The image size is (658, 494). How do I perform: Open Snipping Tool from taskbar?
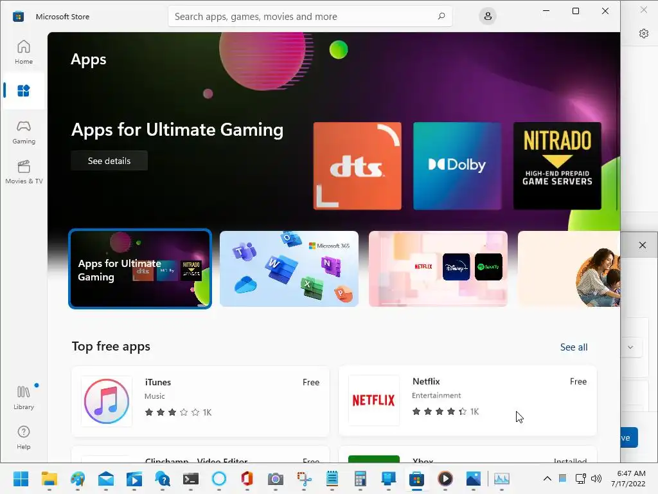pos(304,479)
